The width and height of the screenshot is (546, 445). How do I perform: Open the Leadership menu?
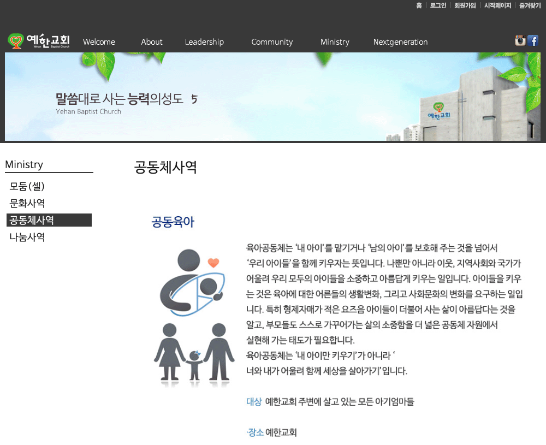point(204,42)
